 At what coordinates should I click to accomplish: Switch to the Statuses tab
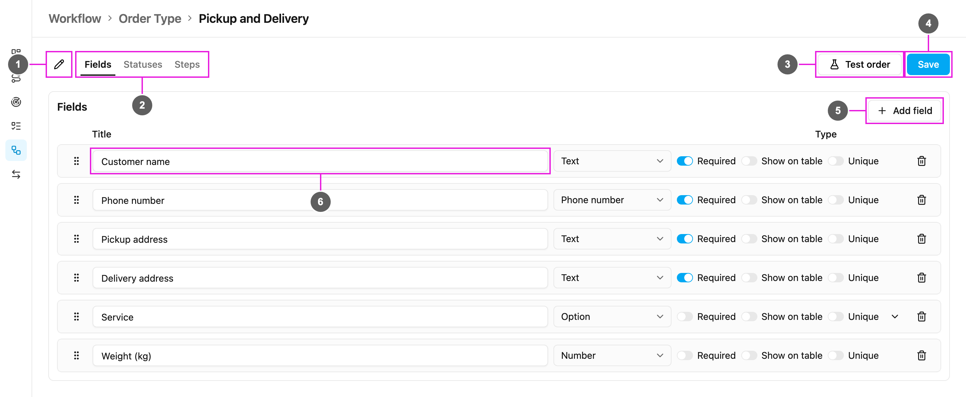(x=143, y=64)
